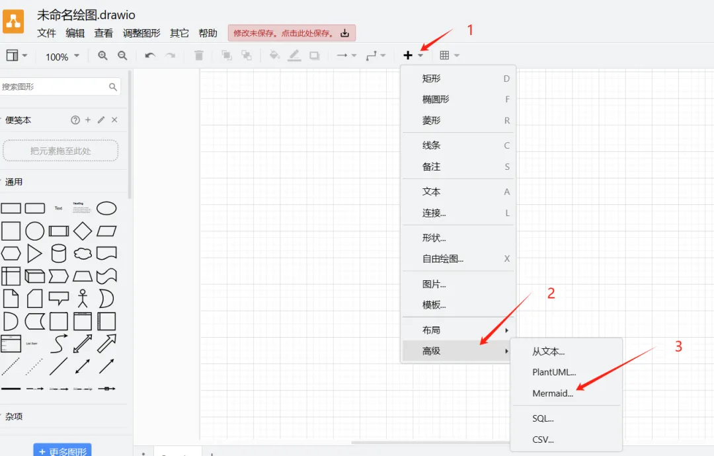The width and height of the screenshot is (714, 456).
Task: Collapse the 便笺本 section
Action: coord(17,120)
